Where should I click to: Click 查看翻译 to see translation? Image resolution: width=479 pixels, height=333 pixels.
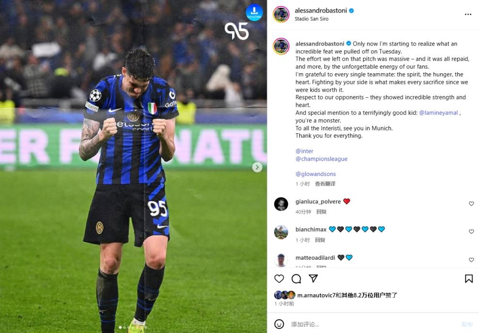point(325,184)
